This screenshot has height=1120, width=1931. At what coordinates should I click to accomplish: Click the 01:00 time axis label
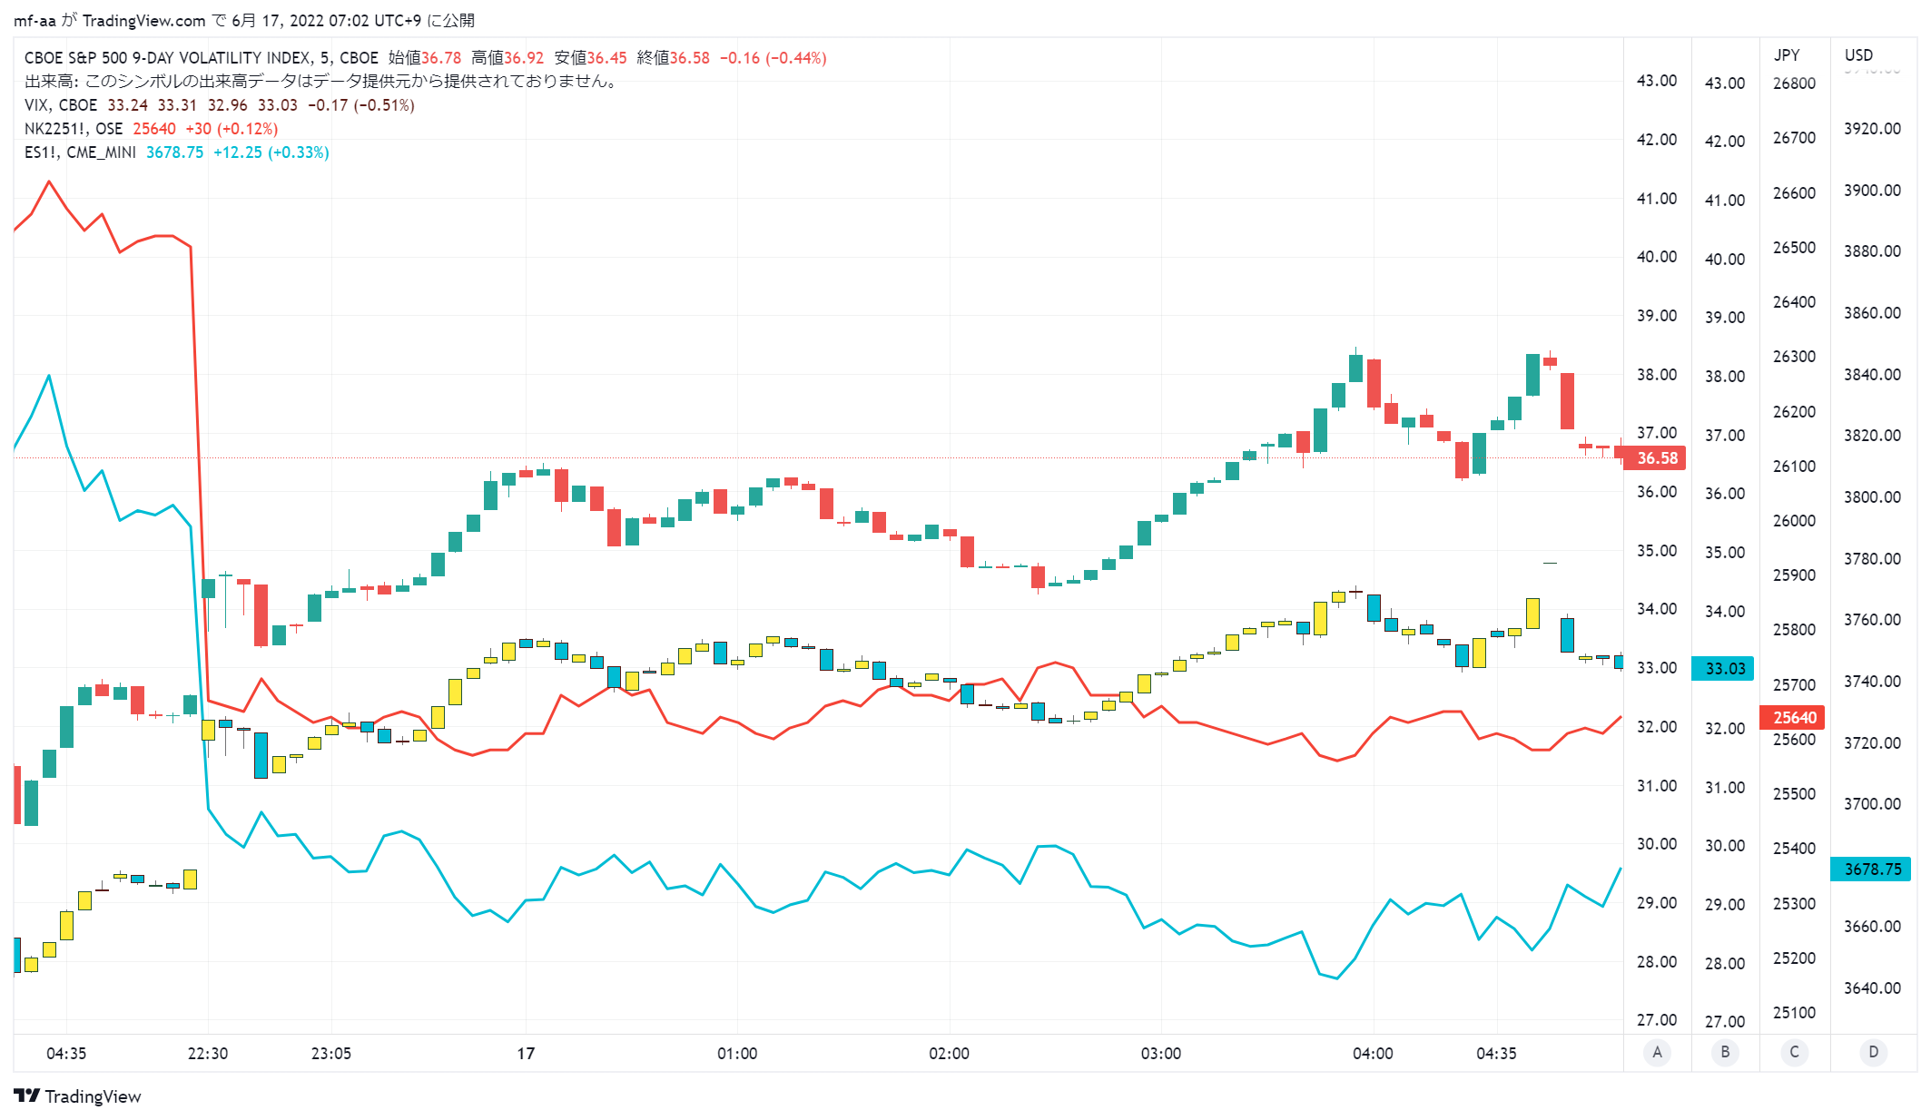point(737,1054)
